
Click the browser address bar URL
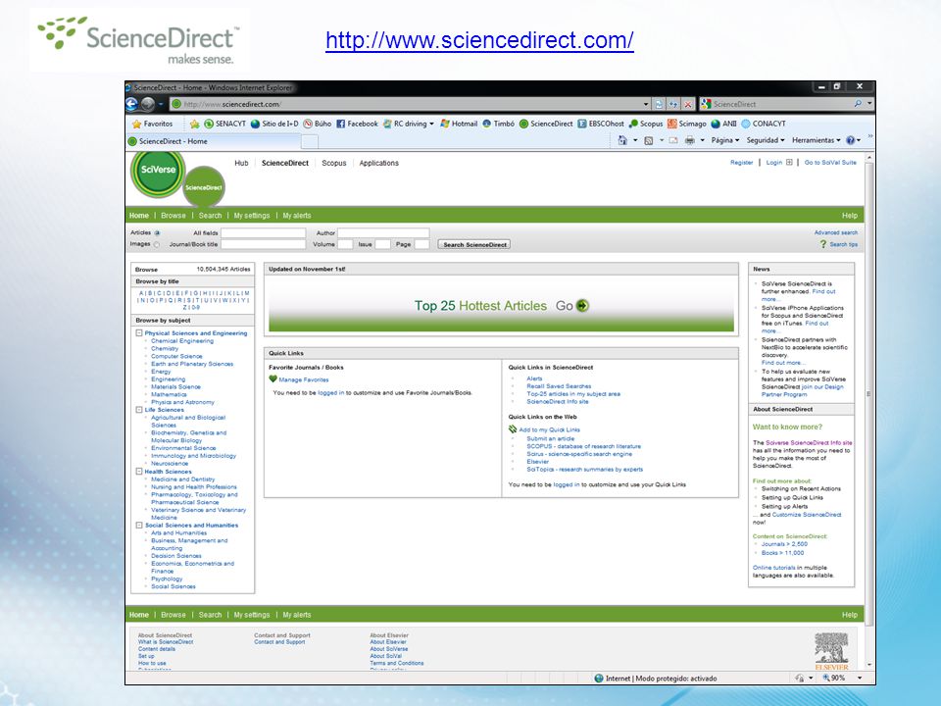pos(231,104)
